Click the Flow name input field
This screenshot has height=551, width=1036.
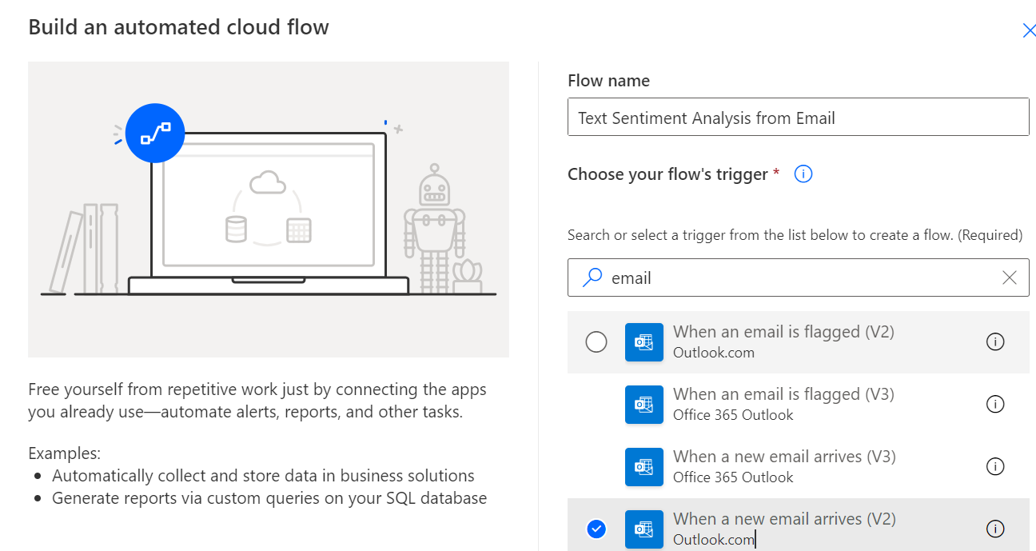798,118
